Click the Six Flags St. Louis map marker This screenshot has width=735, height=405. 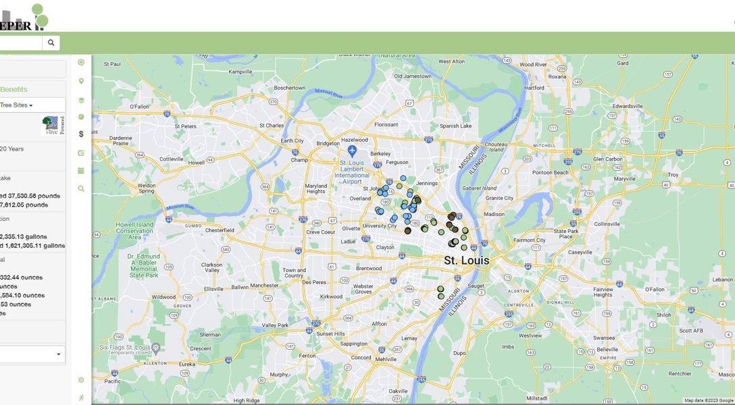tap(155, 348)
